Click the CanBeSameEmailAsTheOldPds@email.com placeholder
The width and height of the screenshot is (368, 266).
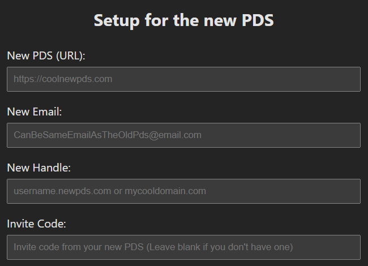(x=108, y=135)
